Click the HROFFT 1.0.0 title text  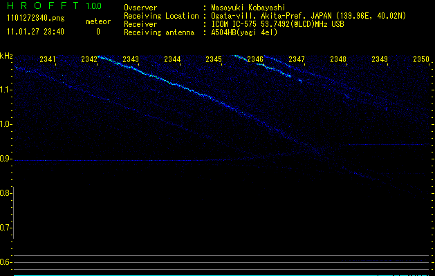coord(54,6)
